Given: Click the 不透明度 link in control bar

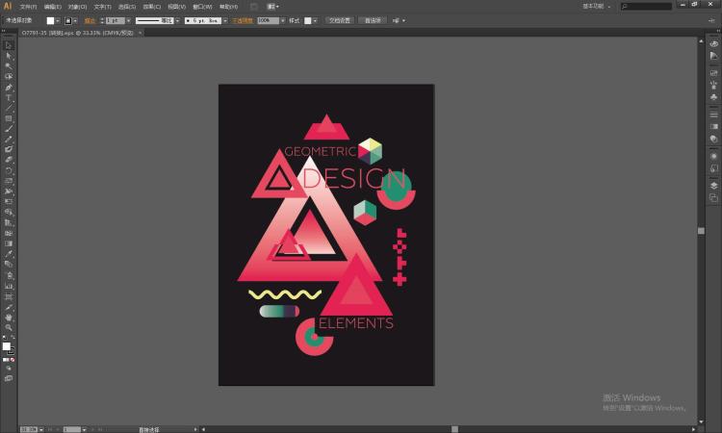Looking at the screenshot, I should pyautogui.click(x=243, y=21).
